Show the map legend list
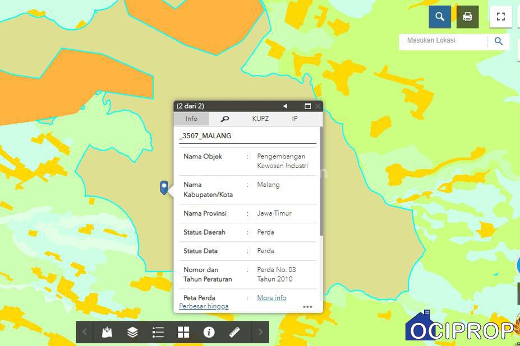 point(158,332)
